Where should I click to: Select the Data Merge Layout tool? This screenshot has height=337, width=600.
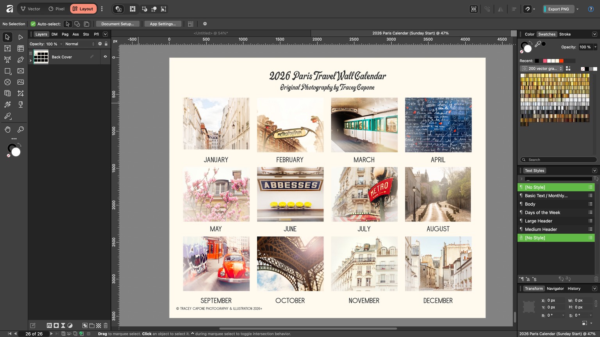coord(7,93)
